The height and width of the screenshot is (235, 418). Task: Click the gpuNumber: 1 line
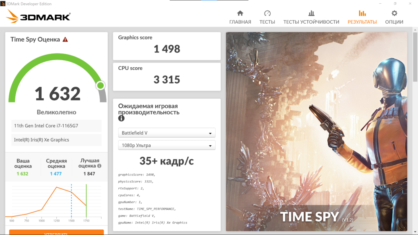(x=130, y=202)
